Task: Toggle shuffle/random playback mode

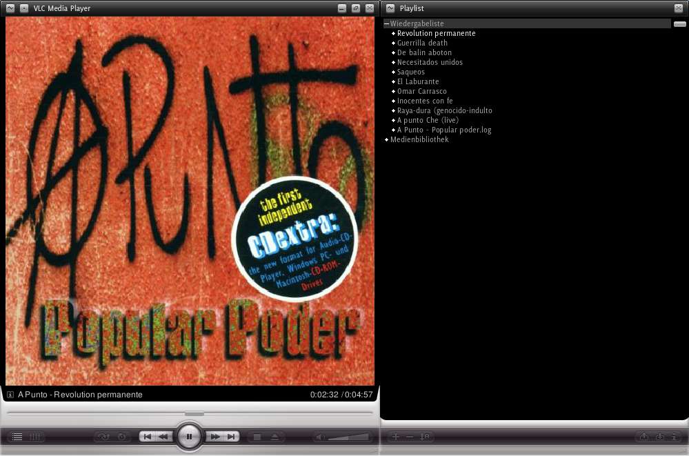Action: pyautogui.click(x=104, y=437)
